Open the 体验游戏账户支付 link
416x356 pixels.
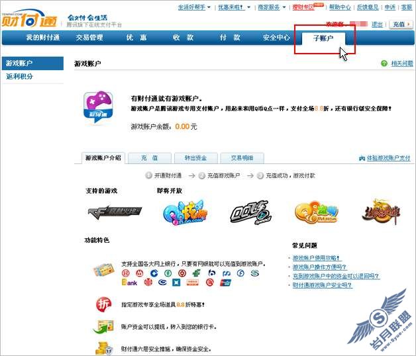point(388,158)
